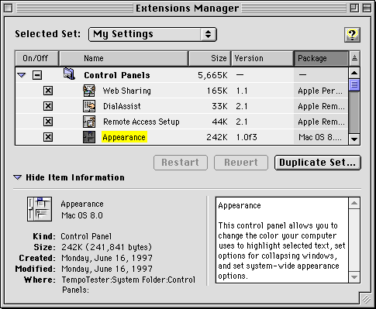Click the 44K size cell
376x309 pixels.
click(219, 122)
